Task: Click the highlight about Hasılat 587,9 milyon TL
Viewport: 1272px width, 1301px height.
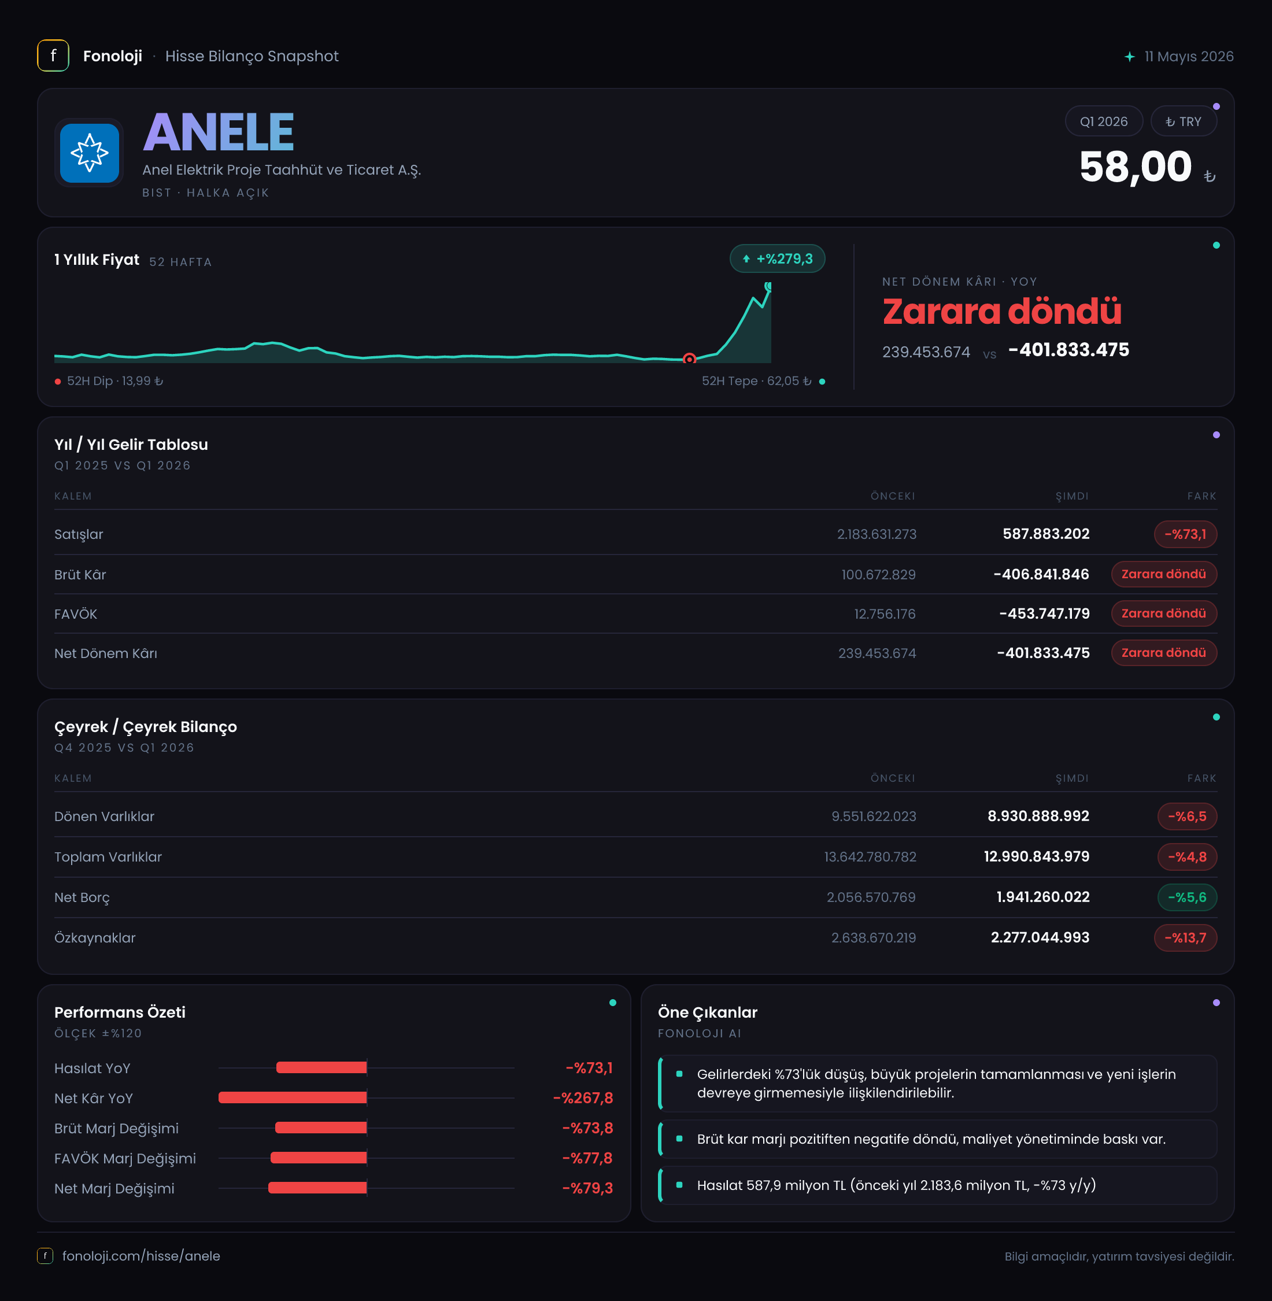Action: point(937,1185)
